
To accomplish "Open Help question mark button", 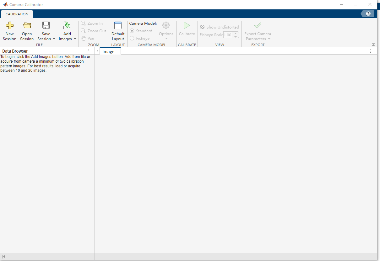I will [368, 14].
